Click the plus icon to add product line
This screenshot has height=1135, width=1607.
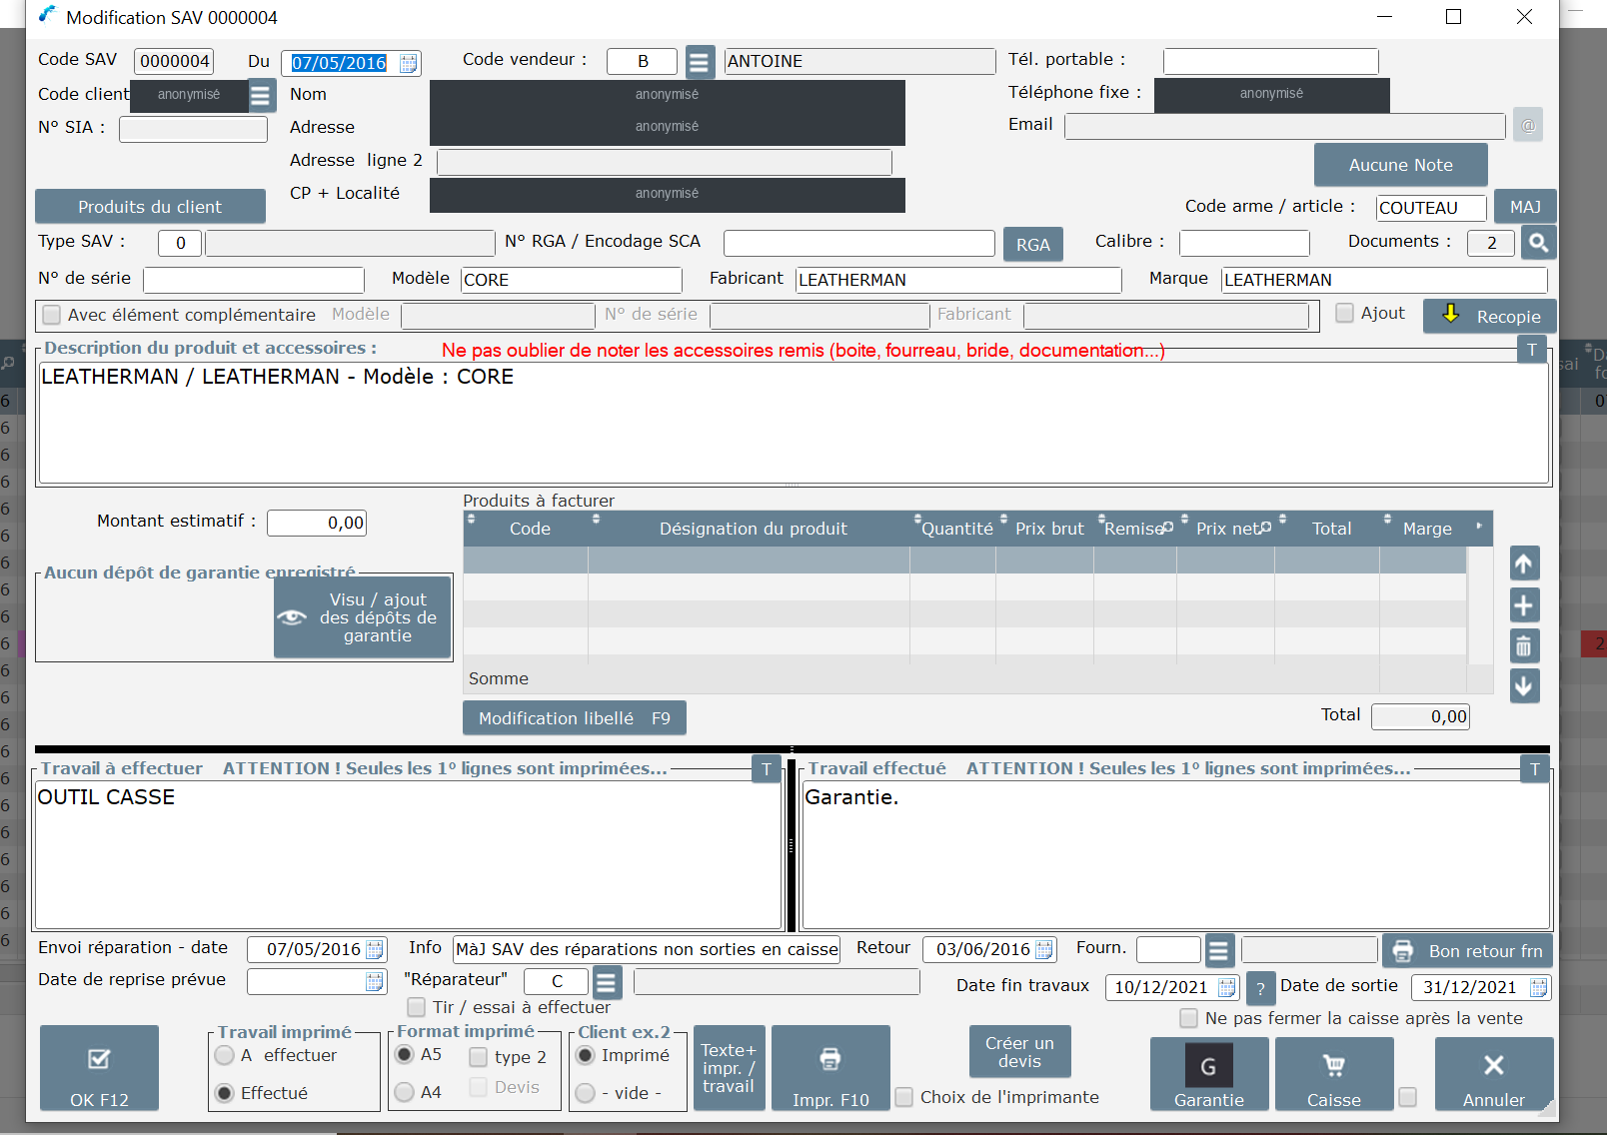click(x=1523, y=605)
